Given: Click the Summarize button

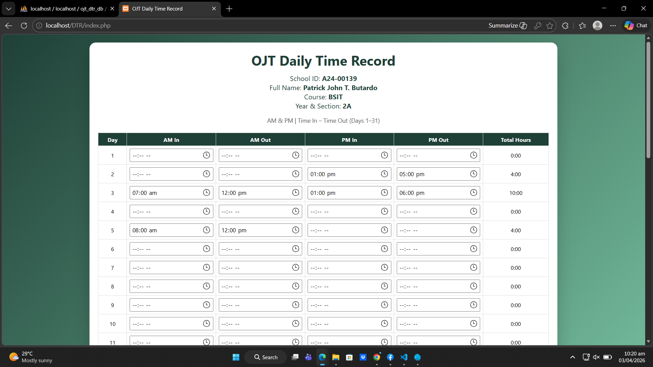Looking at the screenshot, I should (507, 26).
